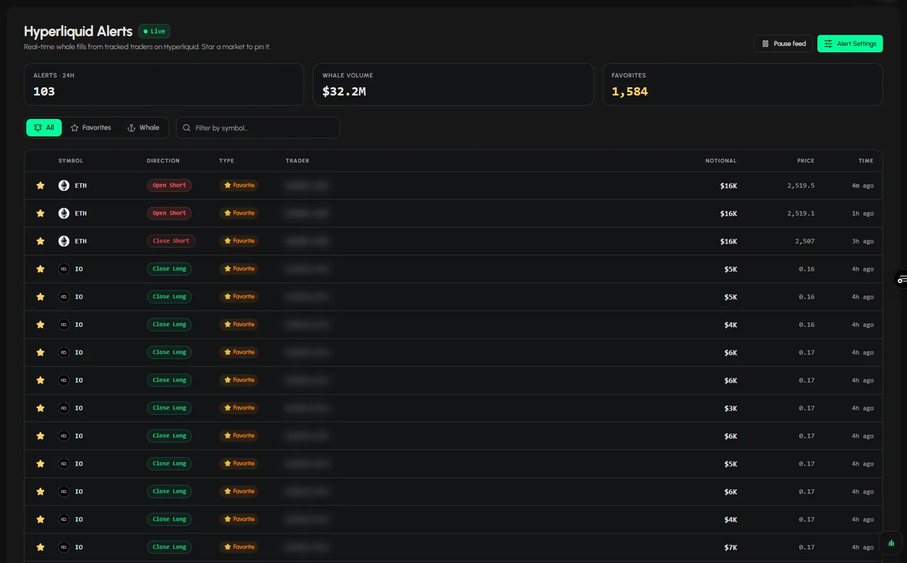Viewport: 907px width, 563px height.
Task: Toggle star on IO row with $4K at 0.16
Action: point(40,325)
